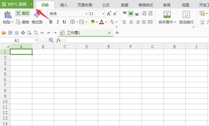
Task: Toggle vertical middle alignment
Action: pyautogui.click(x=131, y=14)
